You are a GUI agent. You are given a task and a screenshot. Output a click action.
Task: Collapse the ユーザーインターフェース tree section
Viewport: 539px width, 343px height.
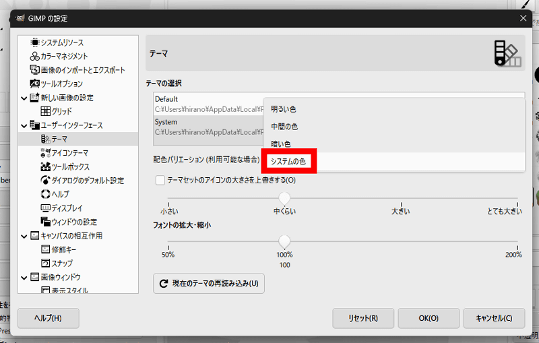click(24, 125)
